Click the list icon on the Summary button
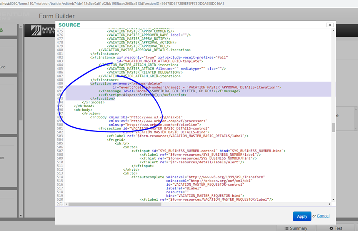 286,228
